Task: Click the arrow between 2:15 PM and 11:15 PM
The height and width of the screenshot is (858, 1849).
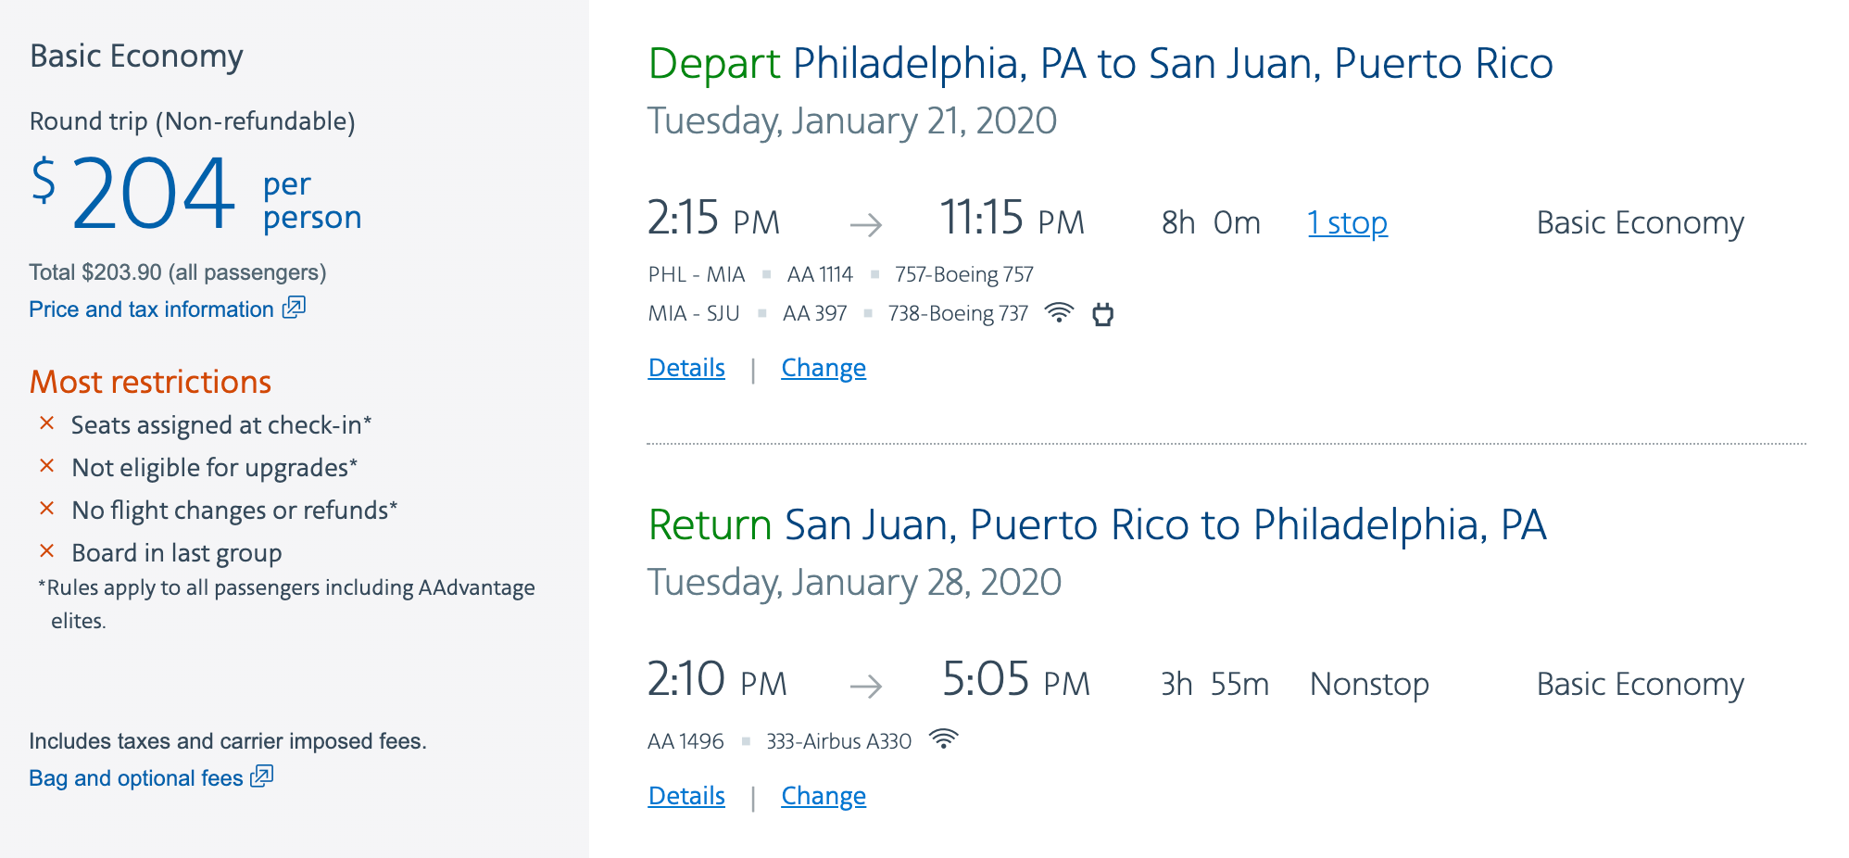Action: 866,224
